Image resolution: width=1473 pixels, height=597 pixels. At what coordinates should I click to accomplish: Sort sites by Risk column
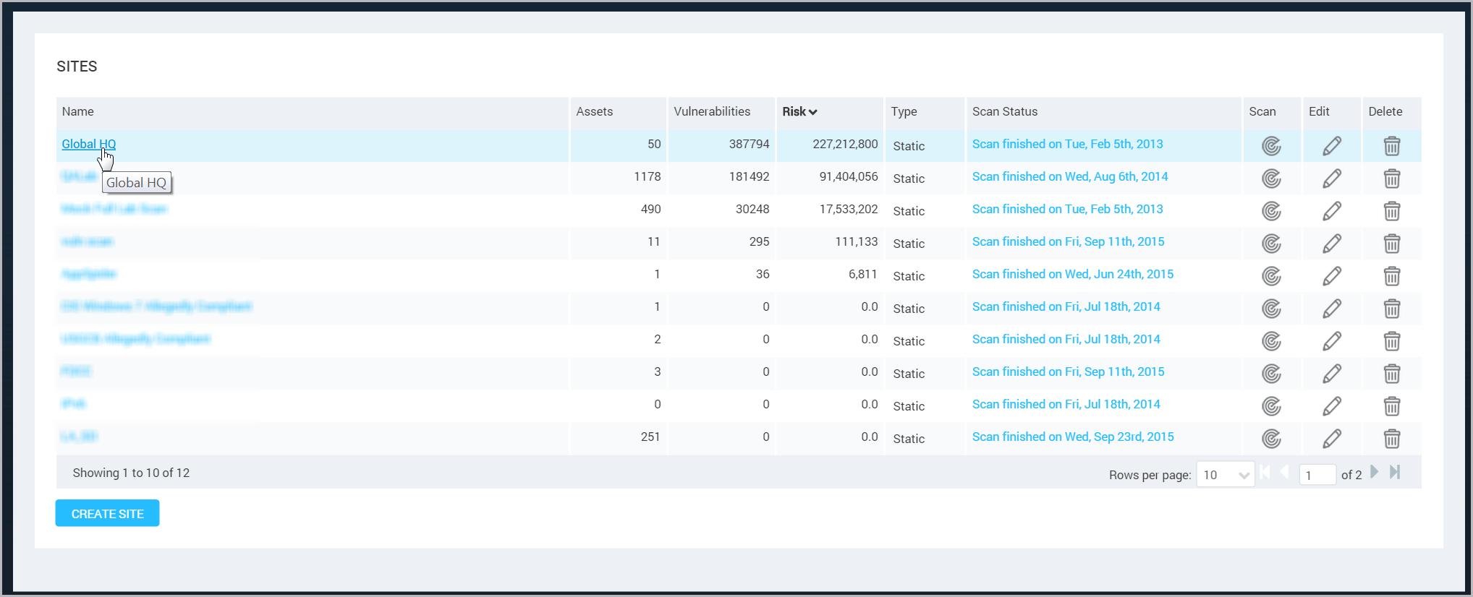click(x=799, y=111)
